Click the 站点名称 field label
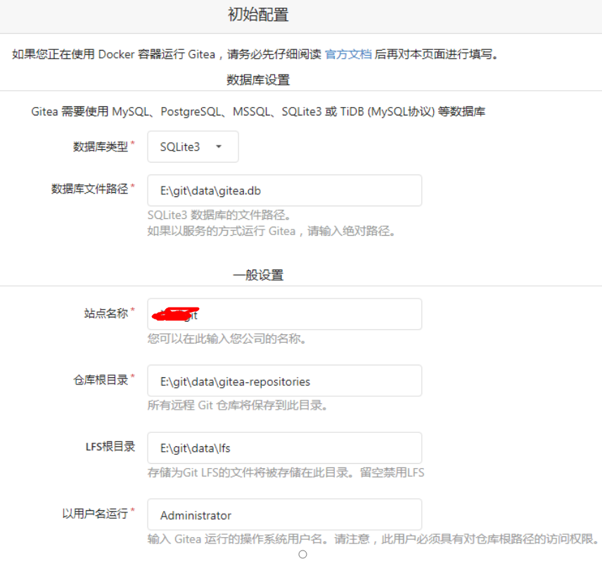This screenshot has height=561, width=602. (106, 313)
